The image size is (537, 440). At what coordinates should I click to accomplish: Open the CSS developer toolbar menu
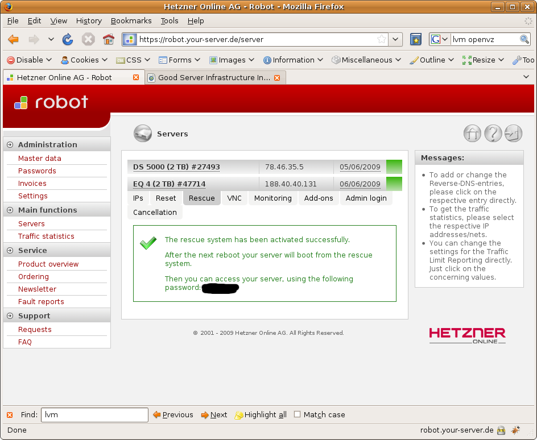[133, 60]
